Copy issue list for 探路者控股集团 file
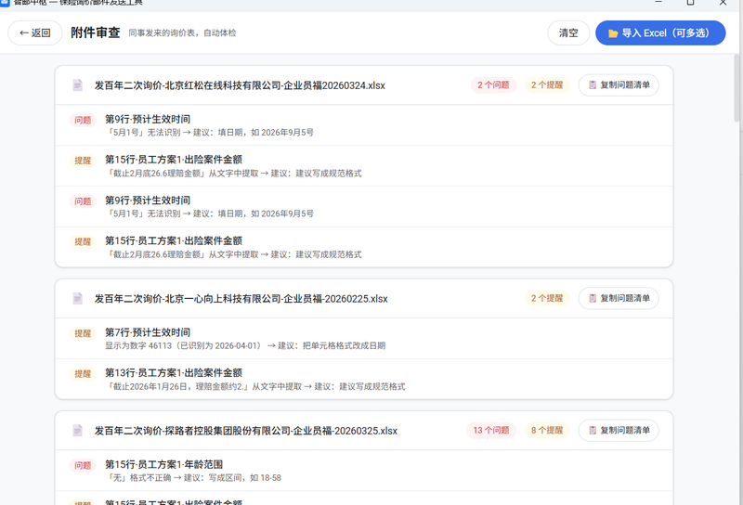743x505 pixels. [619, 431]
